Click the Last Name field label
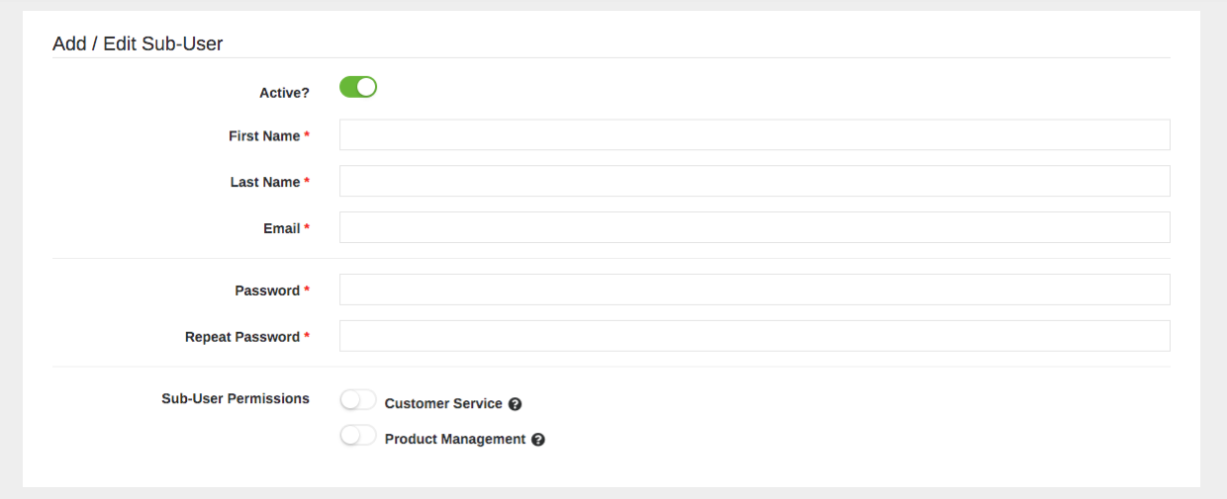This screenshot has height=499, width=1227. (265, 182)
